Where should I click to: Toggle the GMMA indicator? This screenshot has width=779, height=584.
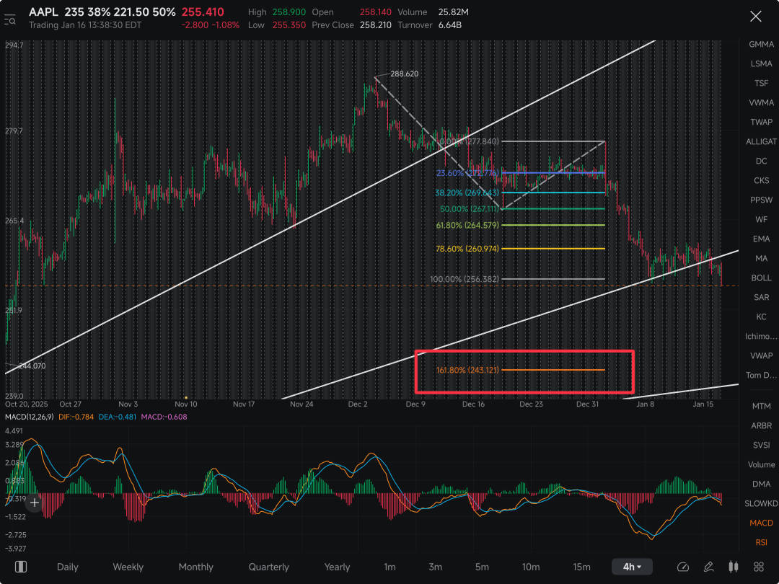tap(761, 44)
